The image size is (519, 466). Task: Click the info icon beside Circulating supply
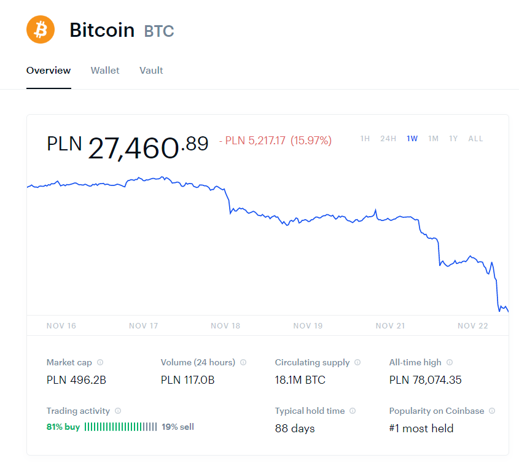tap(357, 362)
